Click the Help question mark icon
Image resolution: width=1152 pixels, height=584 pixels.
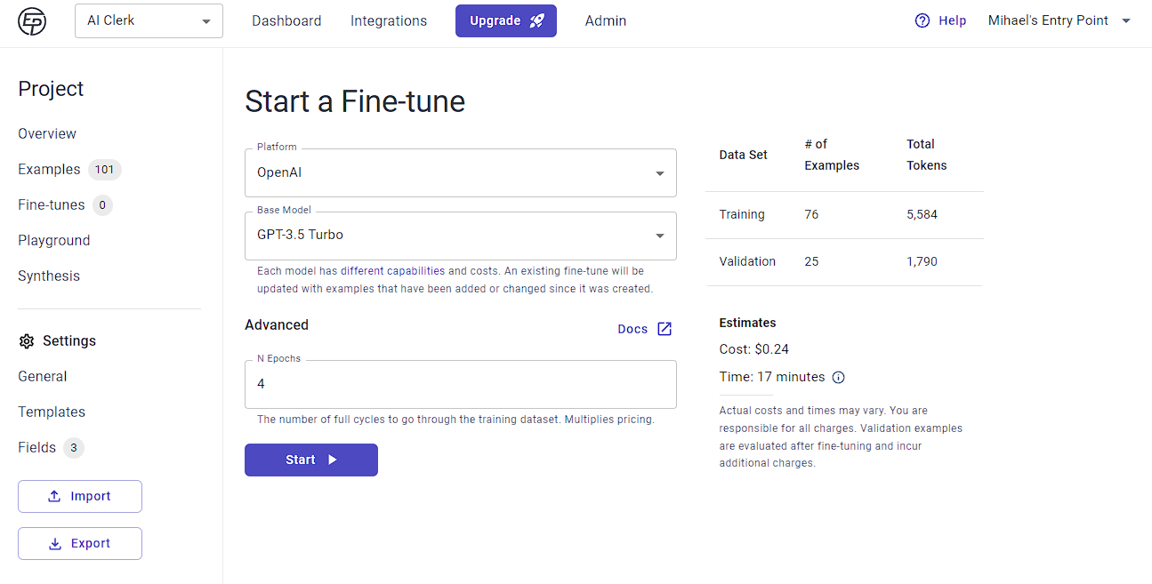(x=922, y=20)
